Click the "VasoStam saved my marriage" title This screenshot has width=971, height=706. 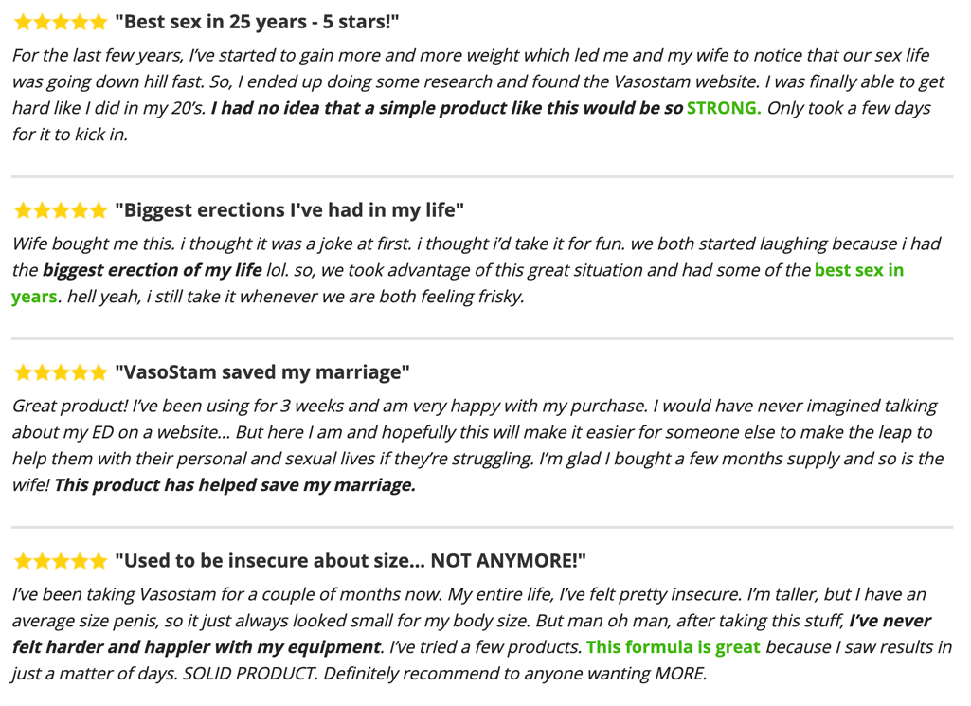click(x=262, y=372)
